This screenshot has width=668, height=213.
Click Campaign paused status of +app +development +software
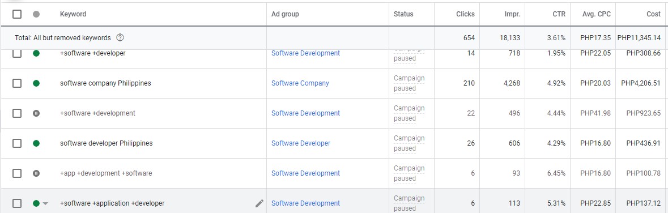[x=409, y=173]
